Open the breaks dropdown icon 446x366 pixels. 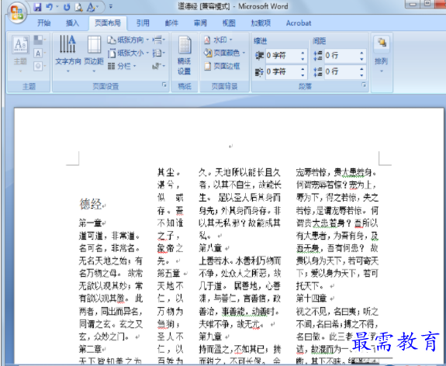point(159,40)
